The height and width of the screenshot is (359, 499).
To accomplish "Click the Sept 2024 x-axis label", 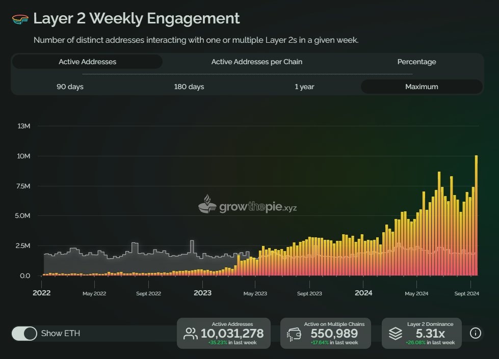I will 466,293.
